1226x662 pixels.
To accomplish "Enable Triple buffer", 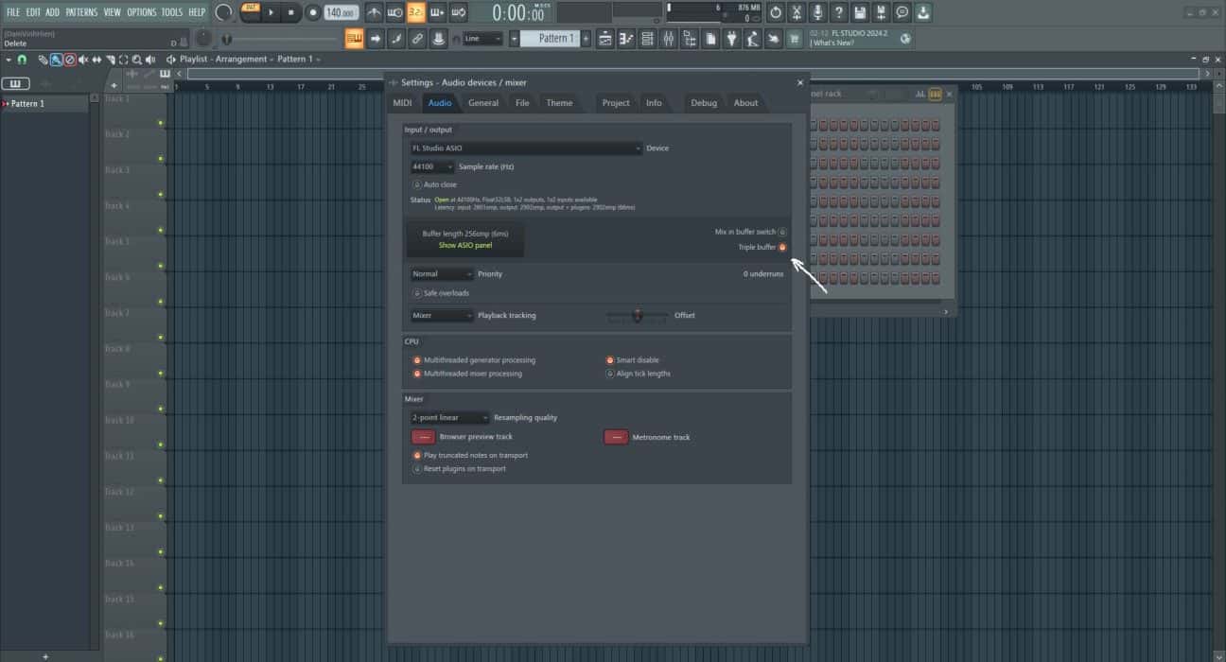I will [x=781, y=247].
